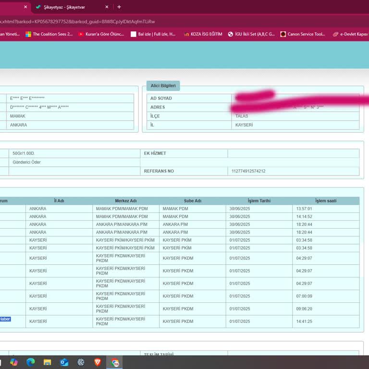Click sender district value MAMAK
369x369 pixels.
pyautogui.click(x=18, y=116)
